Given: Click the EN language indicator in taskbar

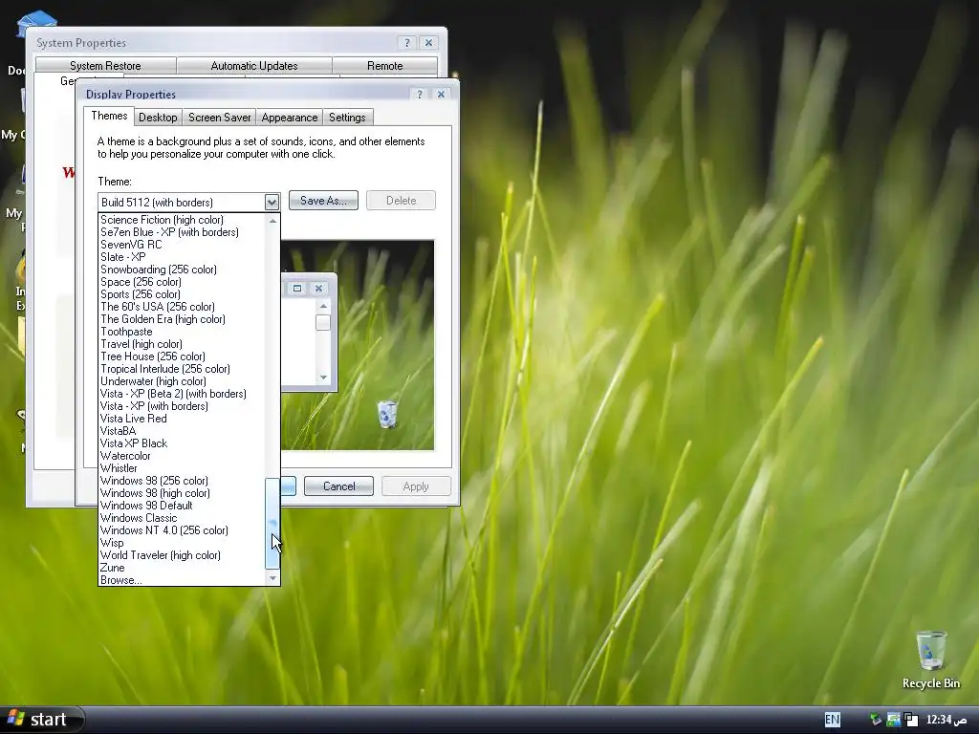Looking at the screenshot, I should pyautogui.click(x=833, y=720).
